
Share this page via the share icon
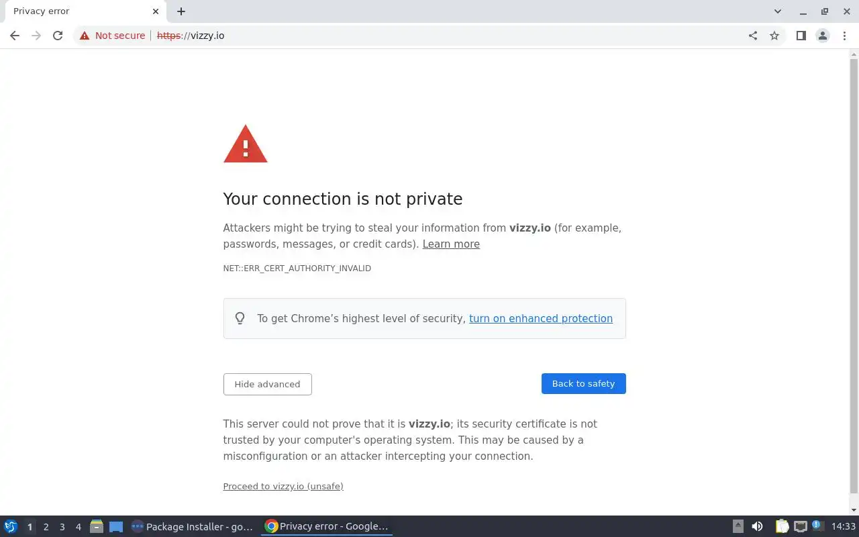tap(753, 36)
